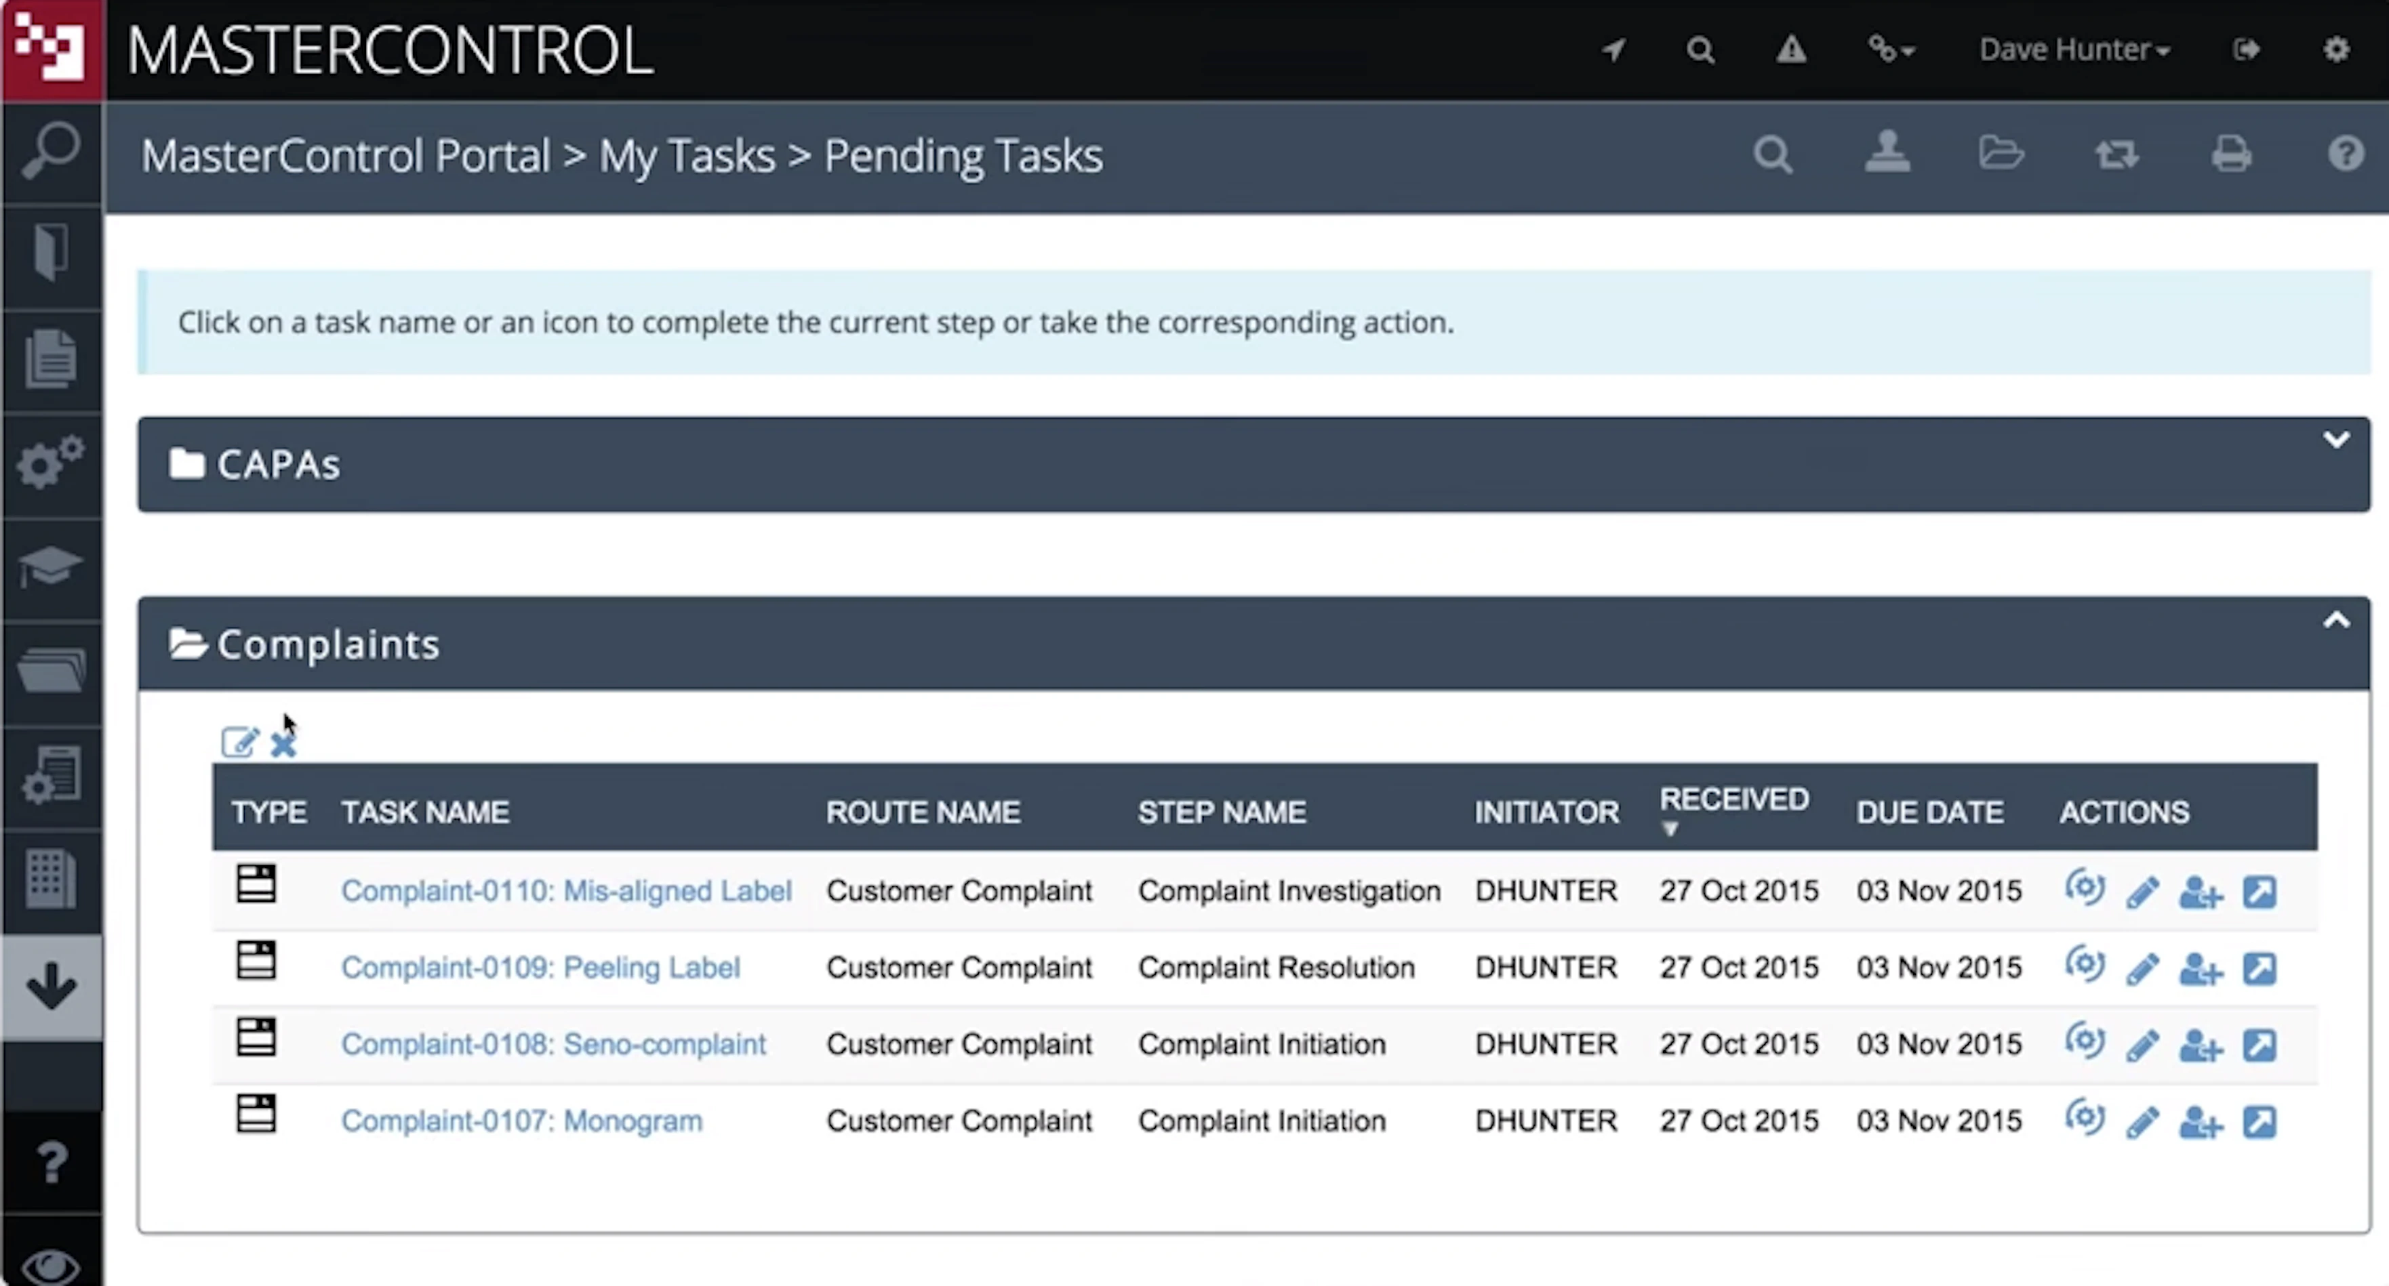Click the magnifier icon in left sidebar
2389x1286 pixels.
pos(51,151)
